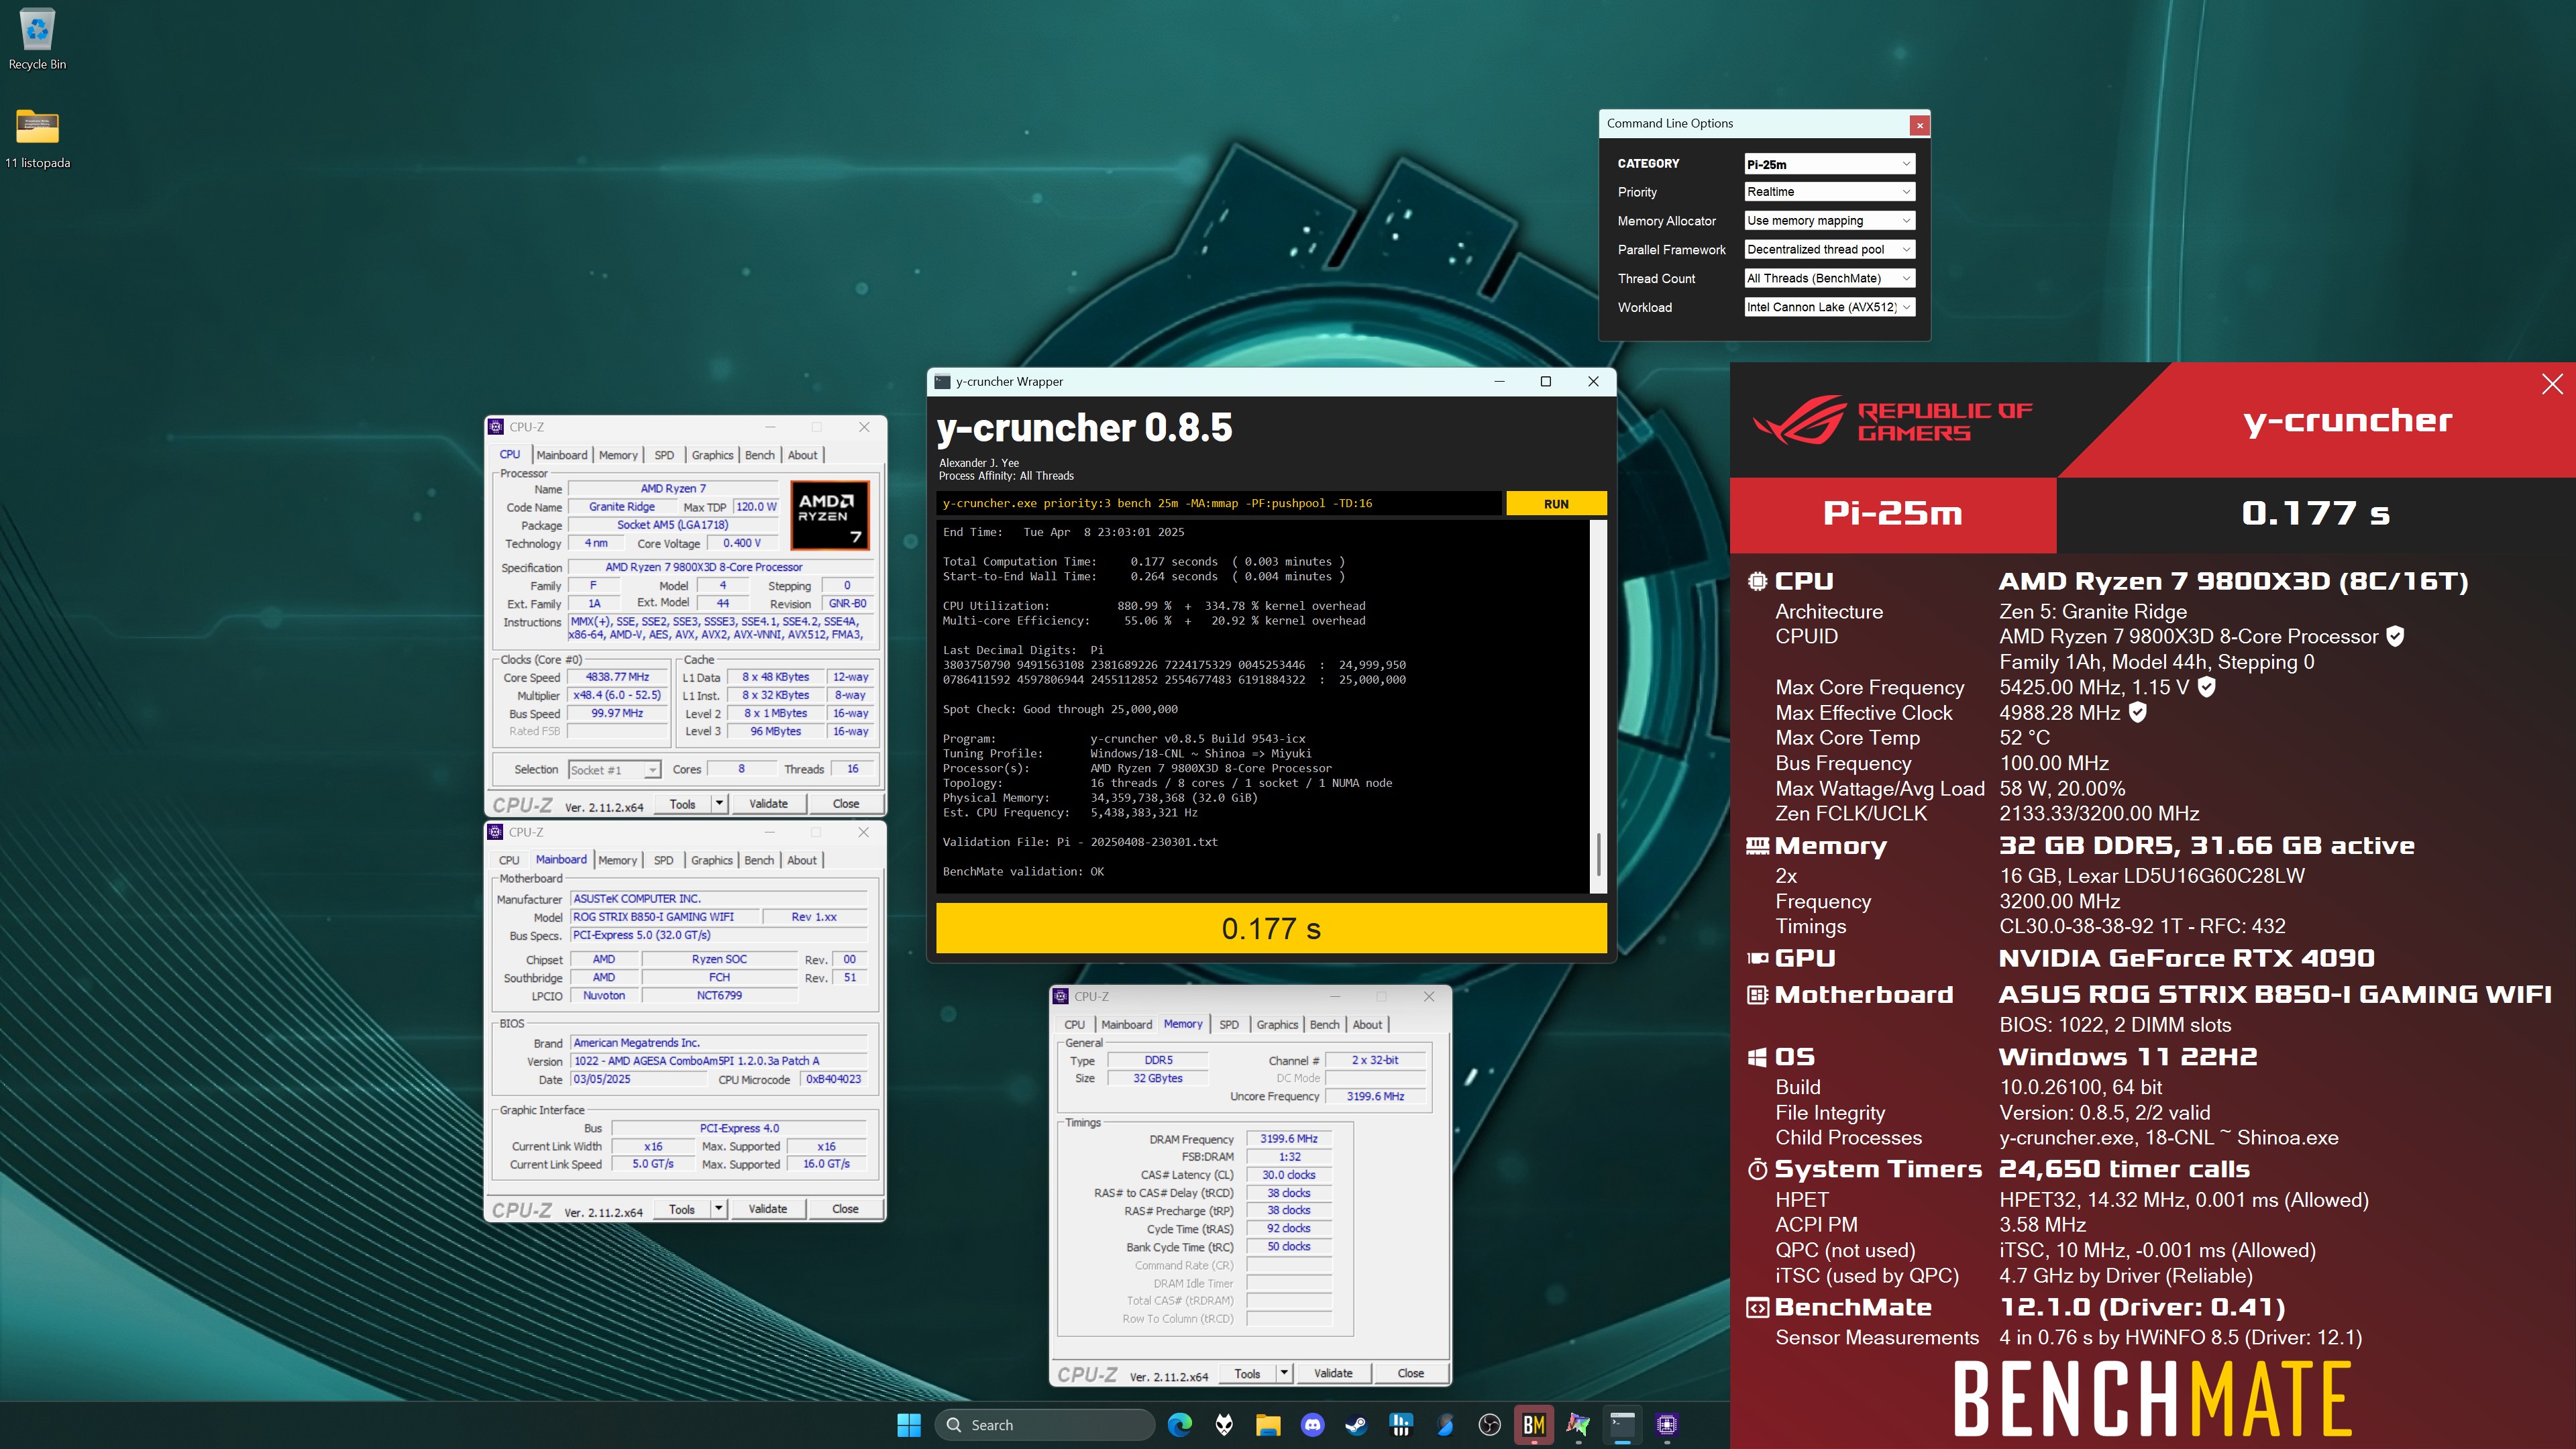Click verified shield next to CPUID line
Image resolution: width=2576 pixels, height=1449 pixels.
[x=2395, y=636]
